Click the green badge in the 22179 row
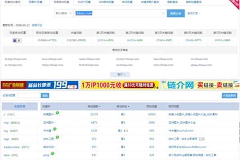Viewport: 240px width, 160px height. click(x=57, y=113)
